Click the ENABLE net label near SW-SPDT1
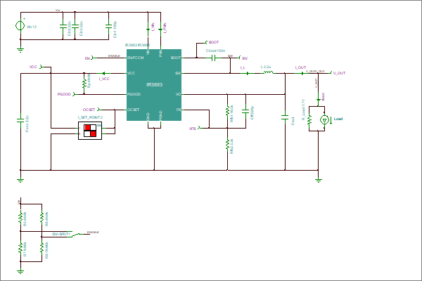This screenshot has height=281, width=422. (x=93, y=232)
